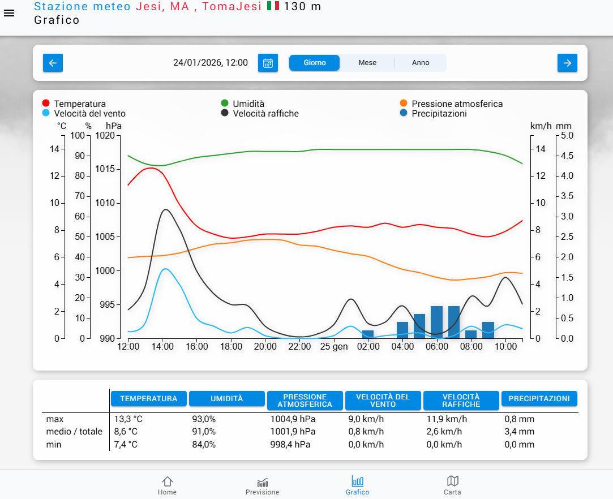Open the Carta map icon
This screenshot has height=499, width=613.
click(x=452, y=485)
